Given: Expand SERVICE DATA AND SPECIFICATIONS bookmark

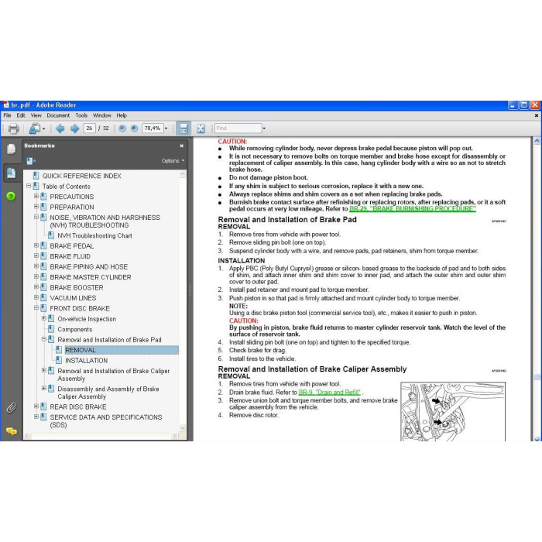Looking at the screenshot, I should click(36, 417).
